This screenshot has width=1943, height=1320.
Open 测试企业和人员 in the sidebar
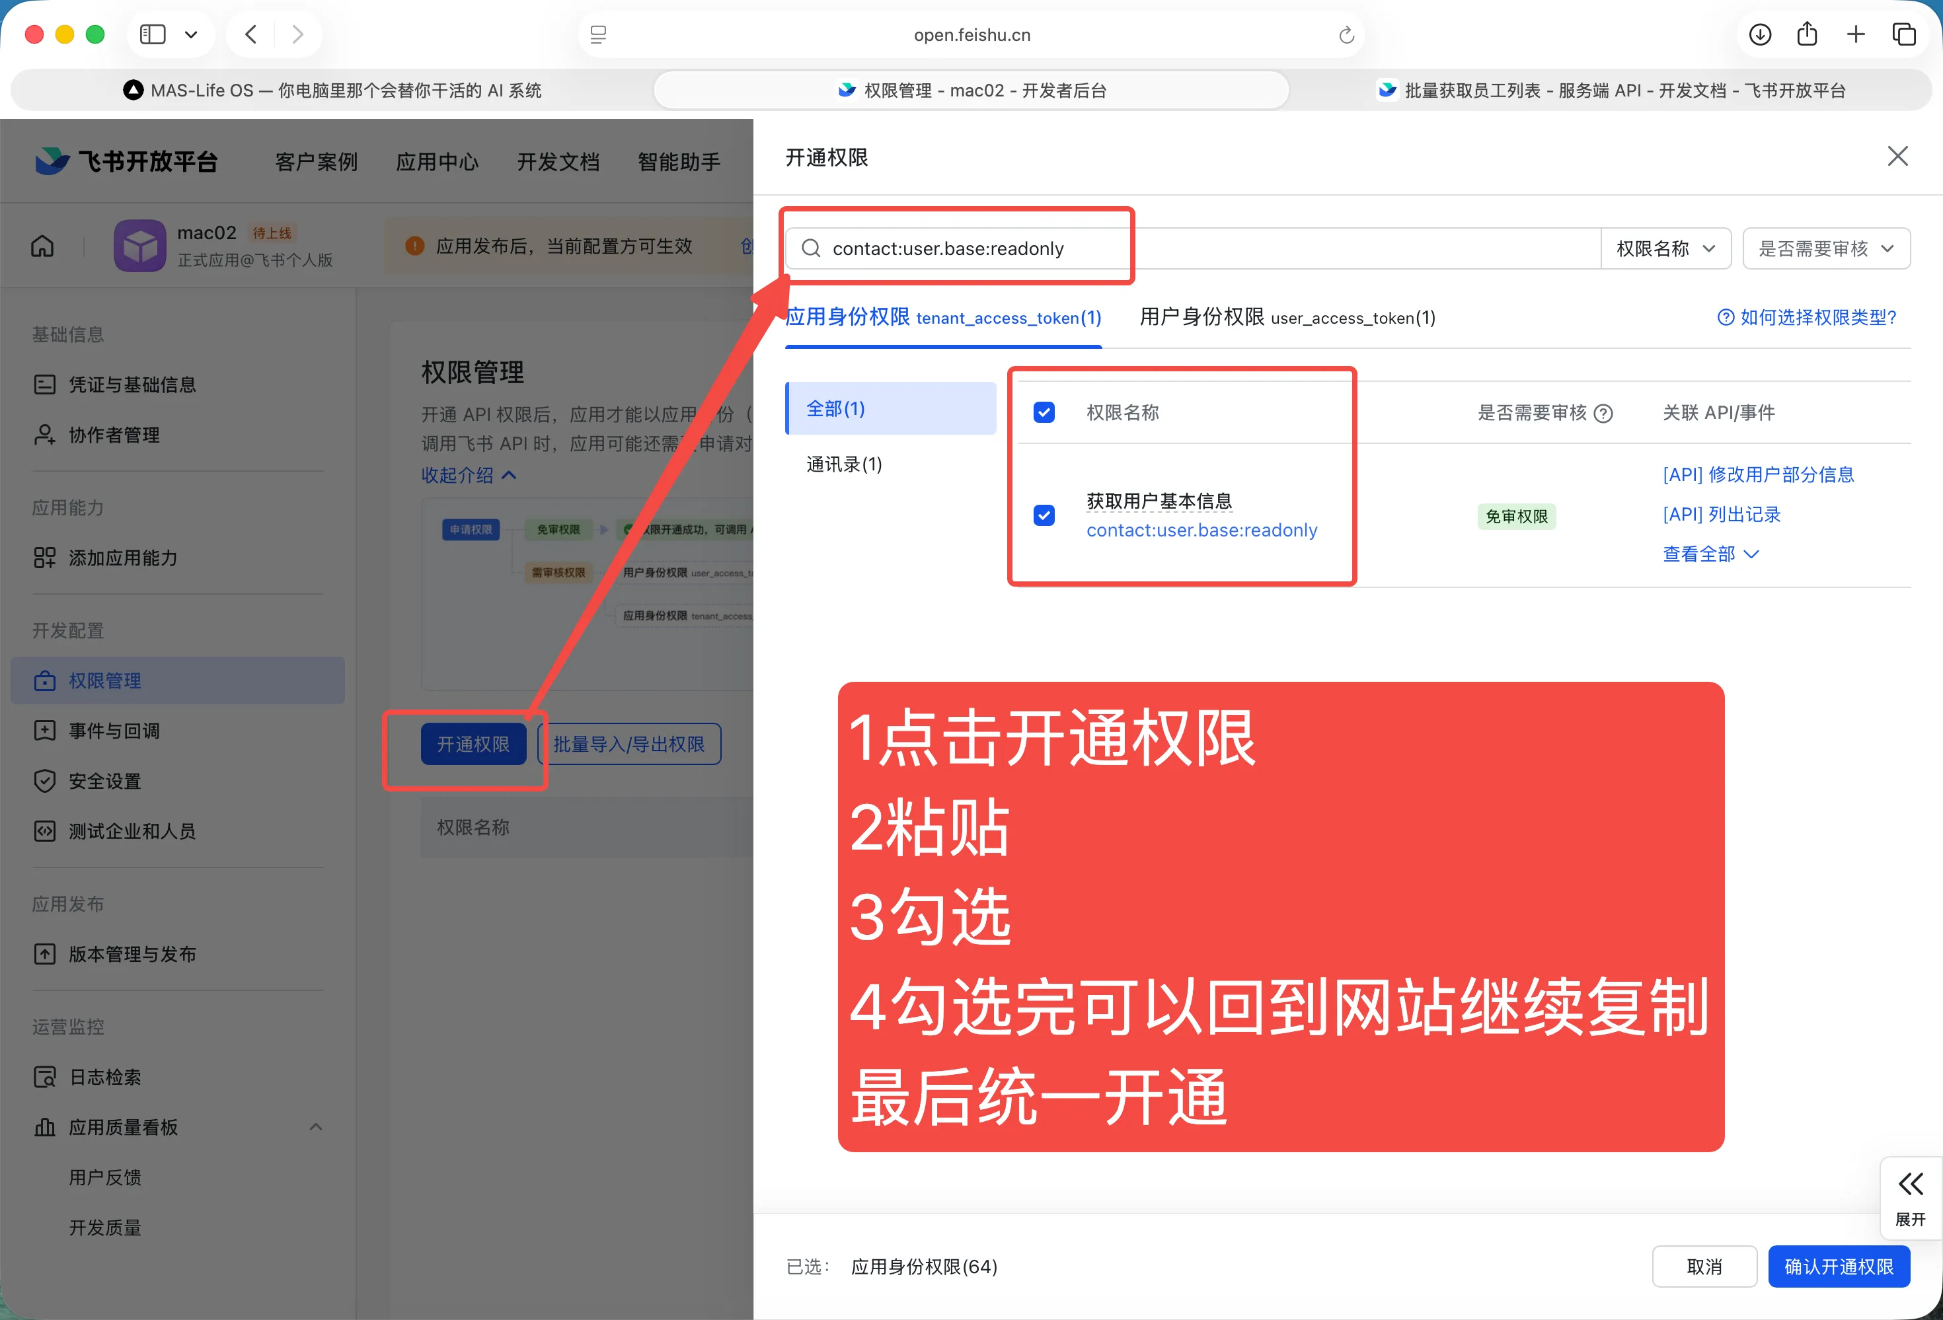point(177,831)
